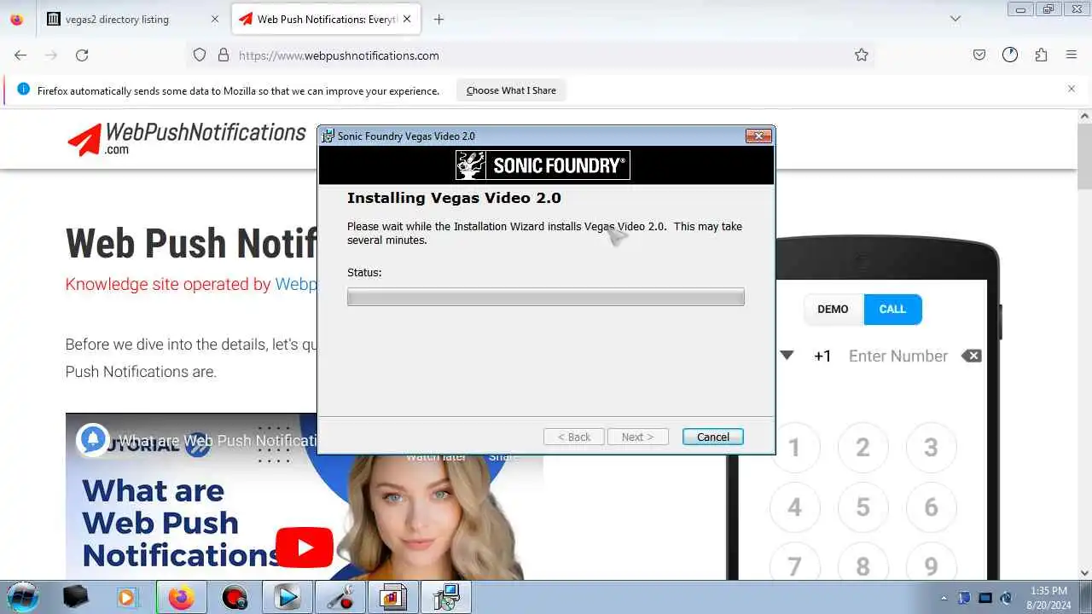Open Firefox View icon
The width and height of the screenshot is (1092, 614).
[x=16, y=19]
